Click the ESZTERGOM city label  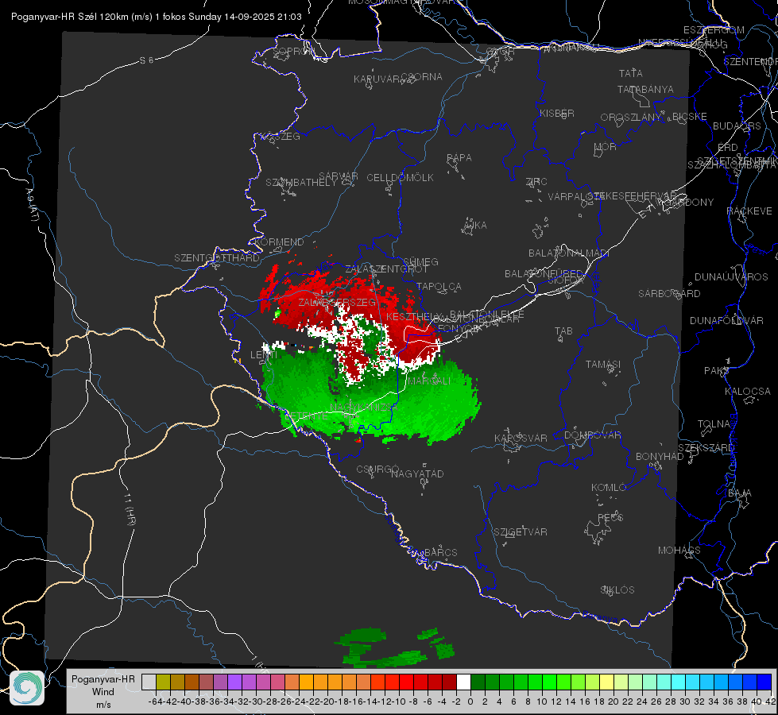(x=714, y=29)
